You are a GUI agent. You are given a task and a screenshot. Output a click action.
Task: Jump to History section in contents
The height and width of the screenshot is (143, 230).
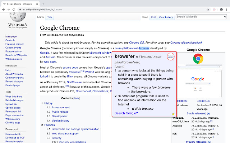tap(48, 103)
